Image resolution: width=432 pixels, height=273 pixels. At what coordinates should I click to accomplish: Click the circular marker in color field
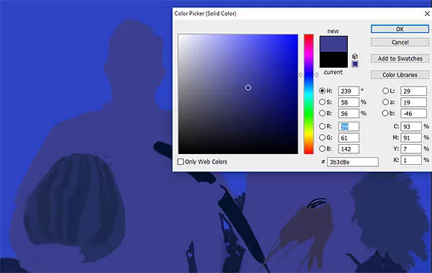tap(248, 88)
